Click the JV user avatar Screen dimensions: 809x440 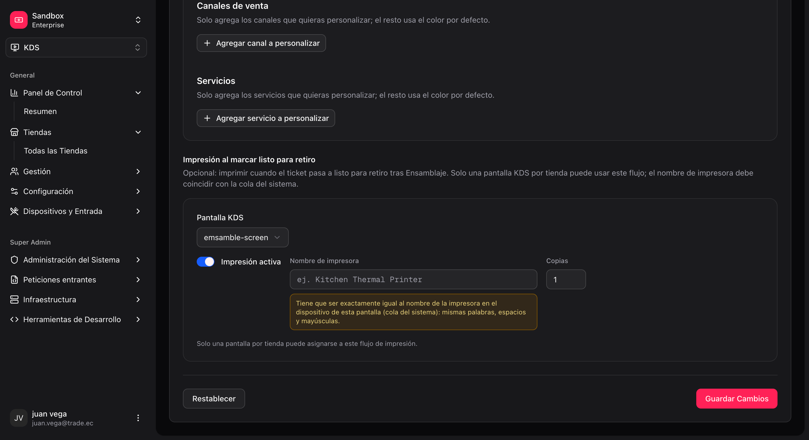click(x=19, y=418)
